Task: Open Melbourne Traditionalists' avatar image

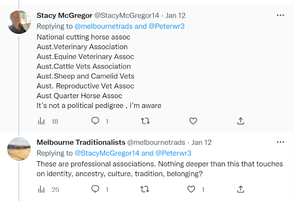Action: point(19,148)
